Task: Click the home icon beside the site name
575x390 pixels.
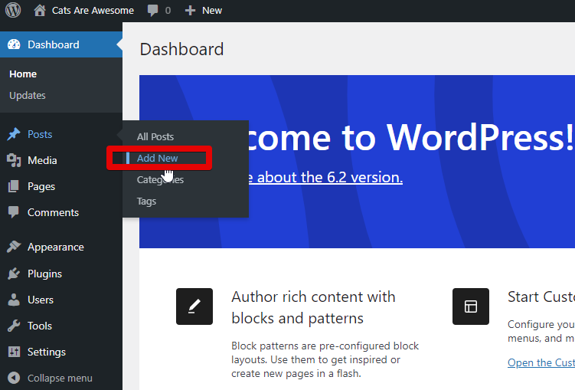Action: point(40,10)
